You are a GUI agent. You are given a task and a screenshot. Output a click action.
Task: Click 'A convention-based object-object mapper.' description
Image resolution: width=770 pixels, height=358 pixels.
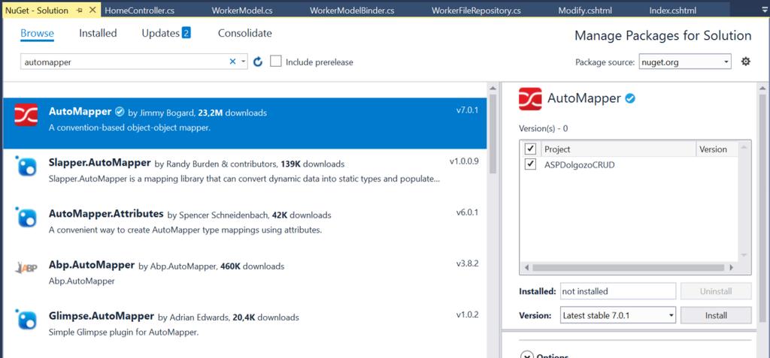(129, 128)
